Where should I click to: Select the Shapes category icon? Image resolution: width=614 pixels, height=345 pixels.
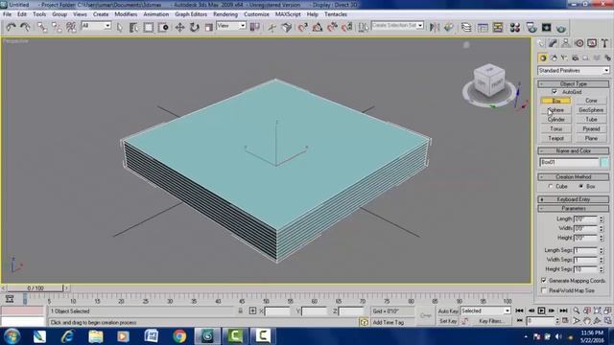pyautogui.click(x=554, y=57)
